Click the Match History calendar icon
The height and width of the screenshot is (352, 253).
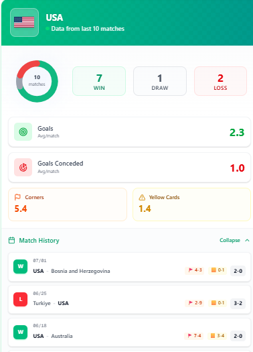pos(11,241)
